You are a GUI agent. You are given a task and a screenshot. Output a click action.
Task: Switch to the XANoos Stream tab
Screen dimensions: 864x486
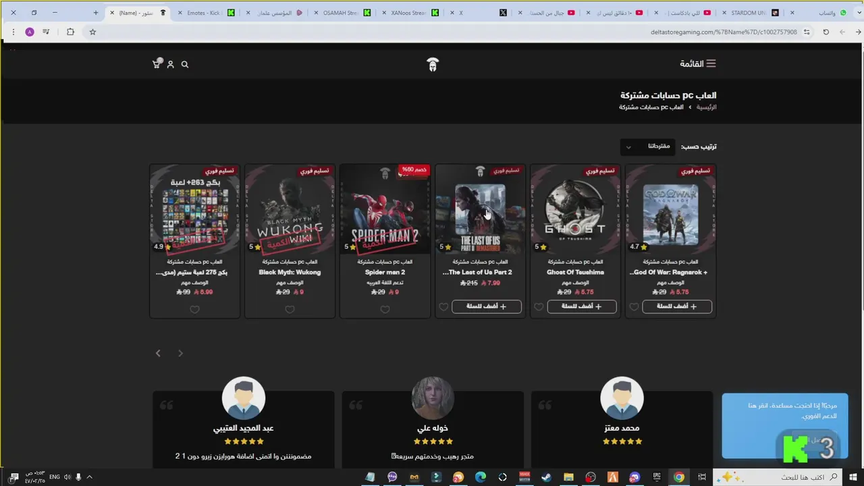410,13
